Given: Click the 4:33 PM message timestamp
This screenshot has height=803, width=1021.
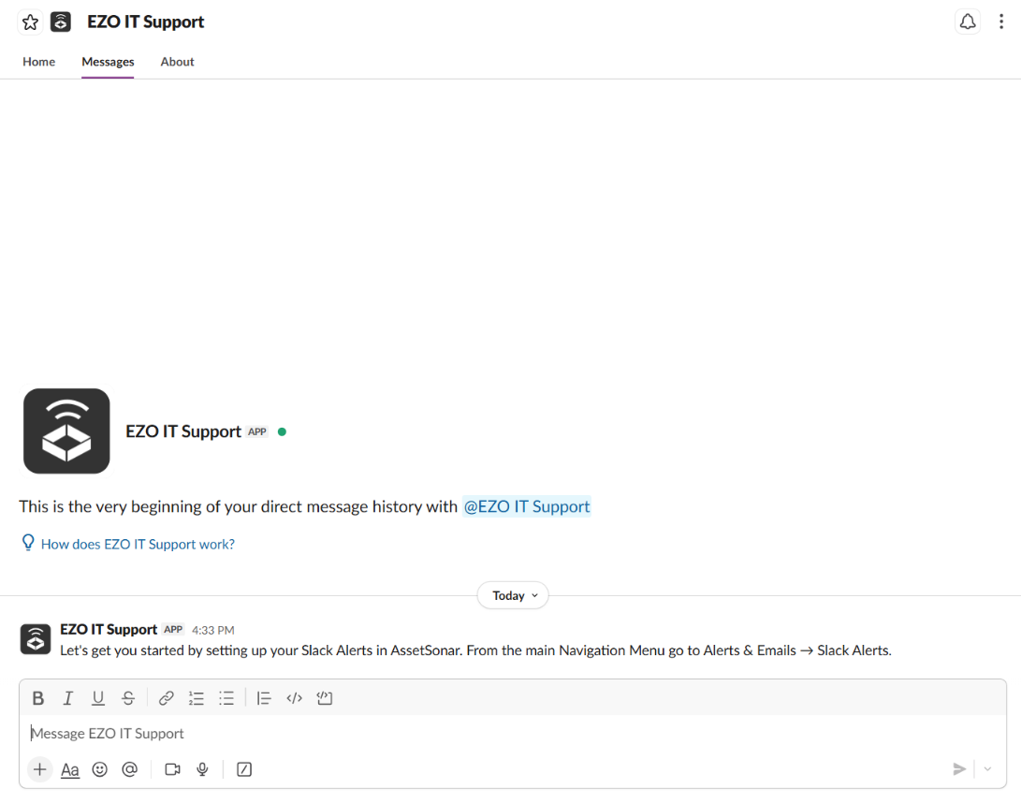Looking at the screenshot, I should click(x=213, y=630).
